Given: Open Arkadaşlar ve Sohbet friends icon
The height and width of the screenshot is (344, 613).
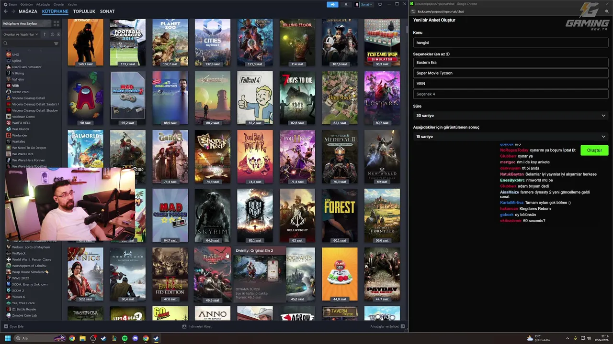Looking at the screenshot, I should (x=403, y=326).
